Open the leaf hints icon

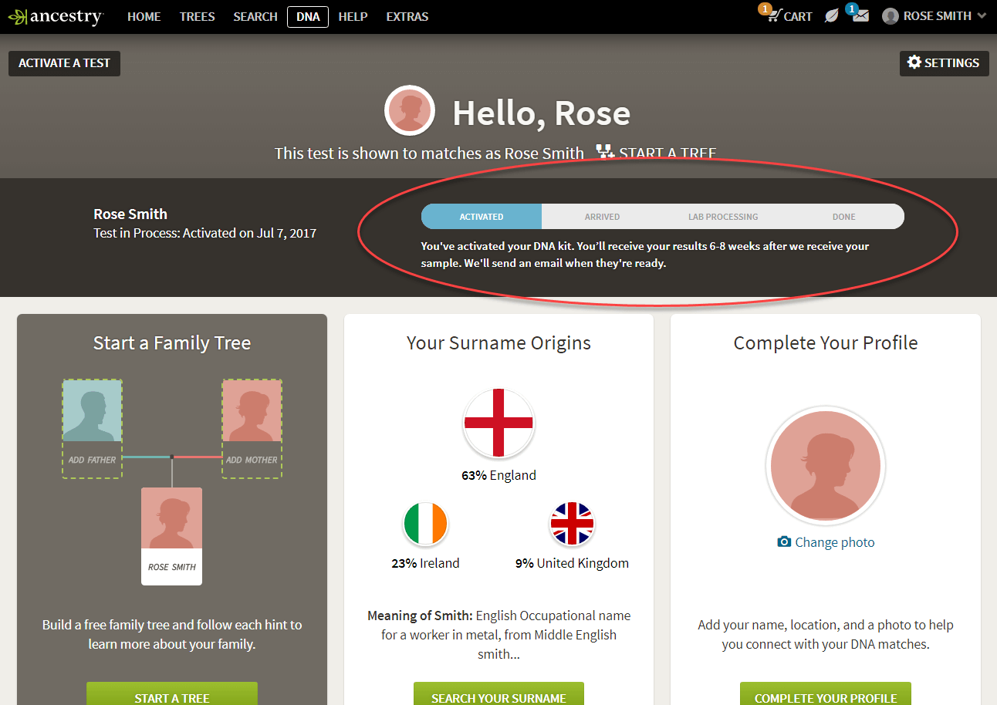tap(831, 16)
